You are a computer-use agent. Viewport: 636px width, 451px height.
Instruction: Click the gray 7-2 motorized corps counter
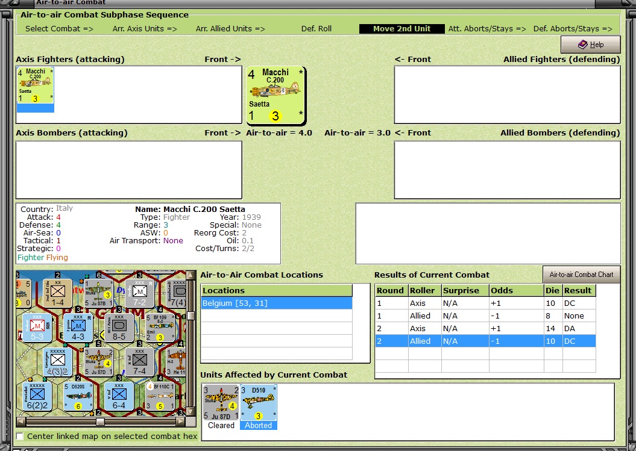[139, 293]
